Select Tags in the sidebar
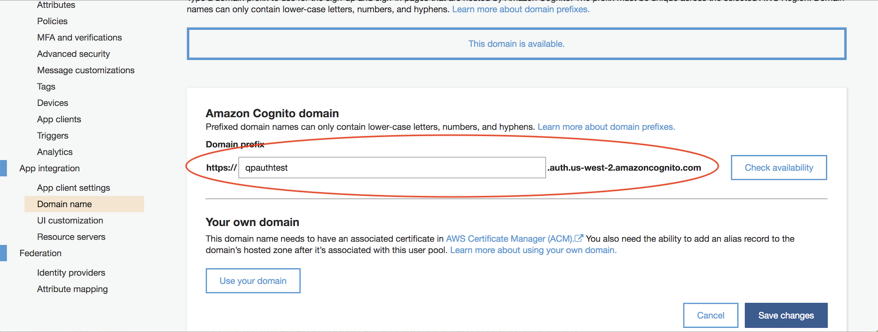Viewport: 878px width, 332px height. point(46,86)
